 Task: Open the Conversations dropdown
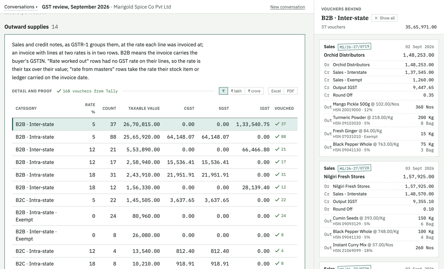point(21,7)
